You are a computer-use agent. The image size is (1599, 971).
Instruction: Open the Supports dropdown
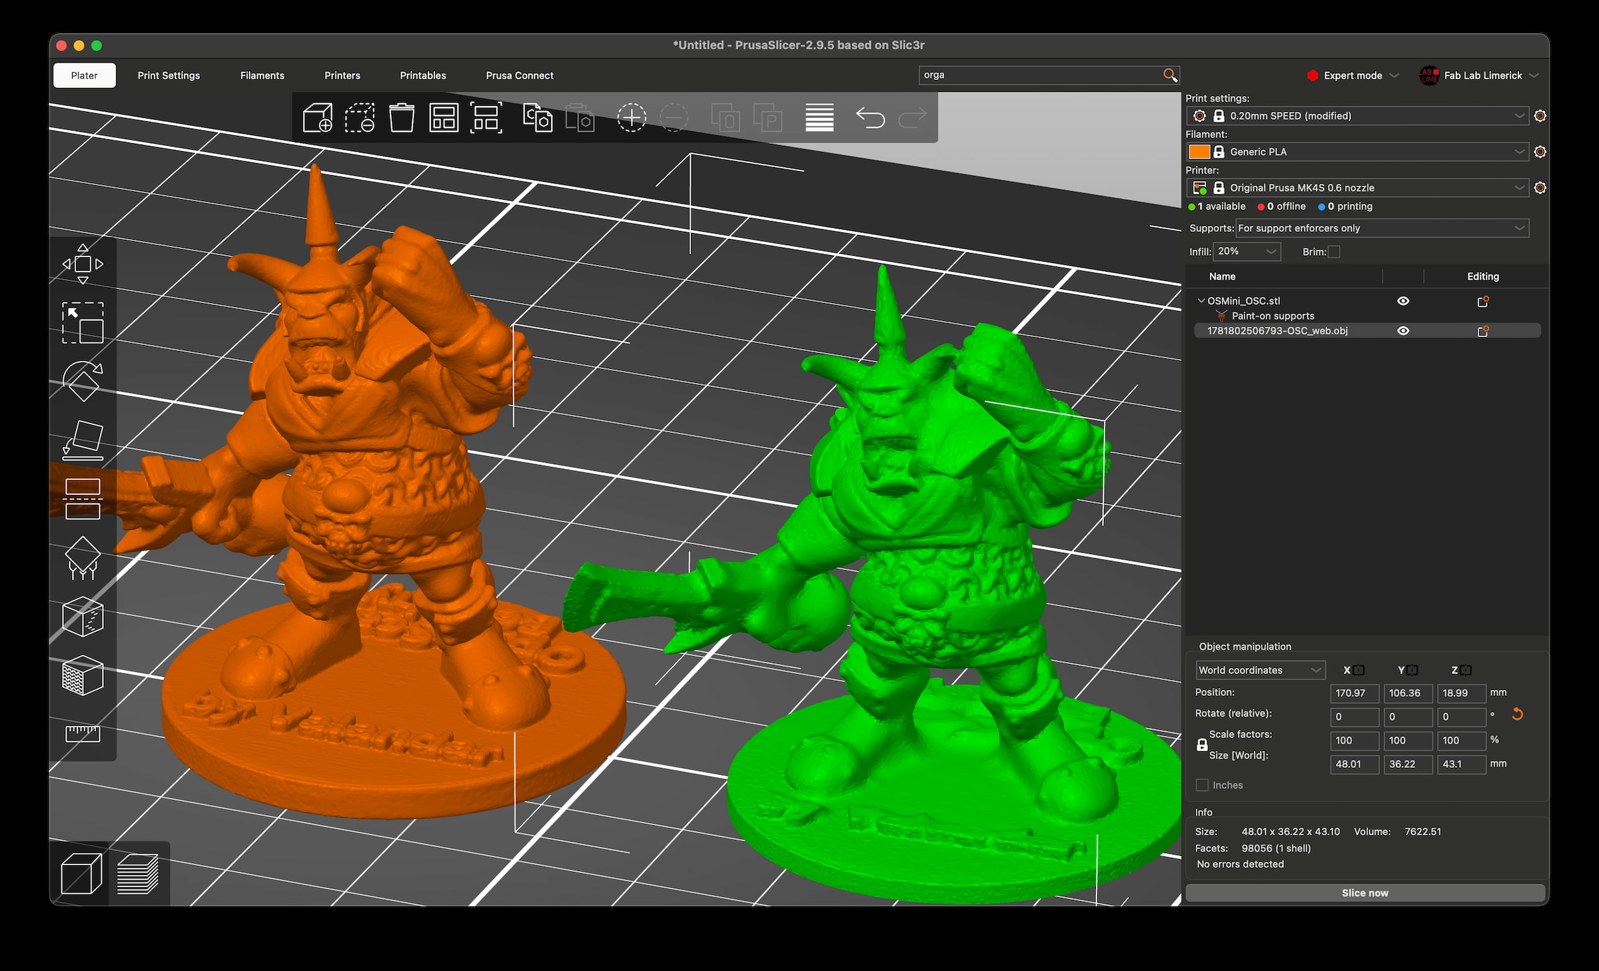1382,228
